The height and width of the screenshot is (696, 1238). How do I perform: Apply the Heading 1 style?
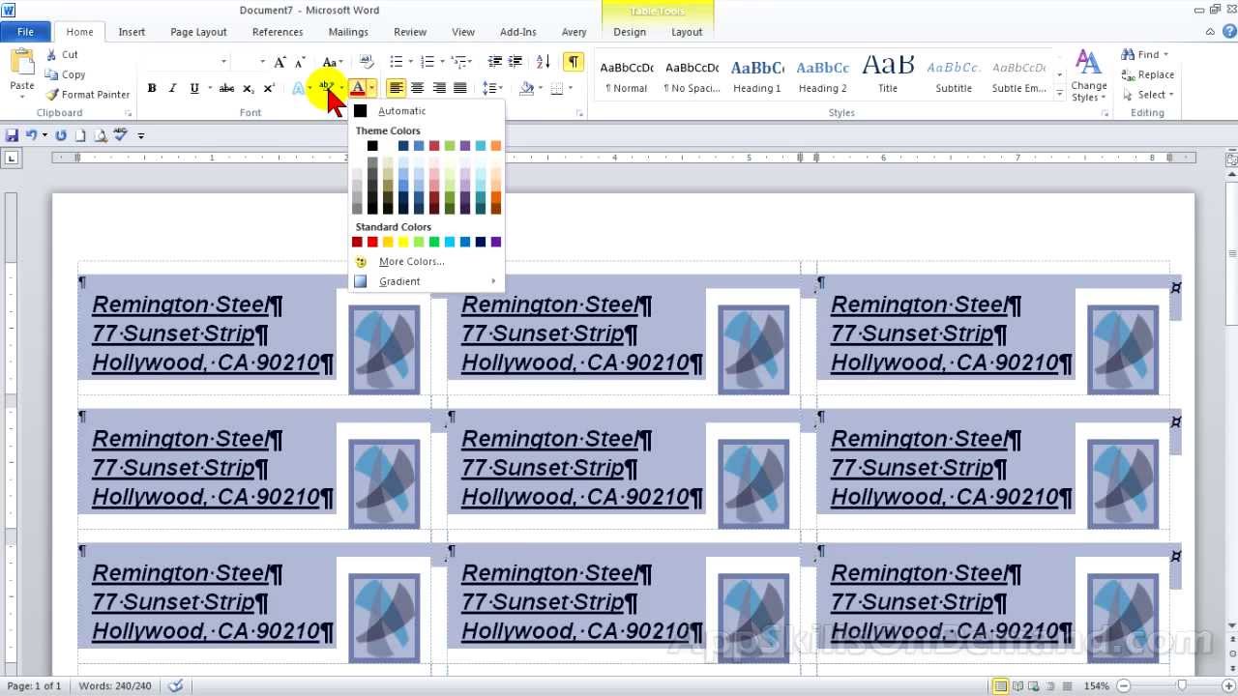(756, 76)
